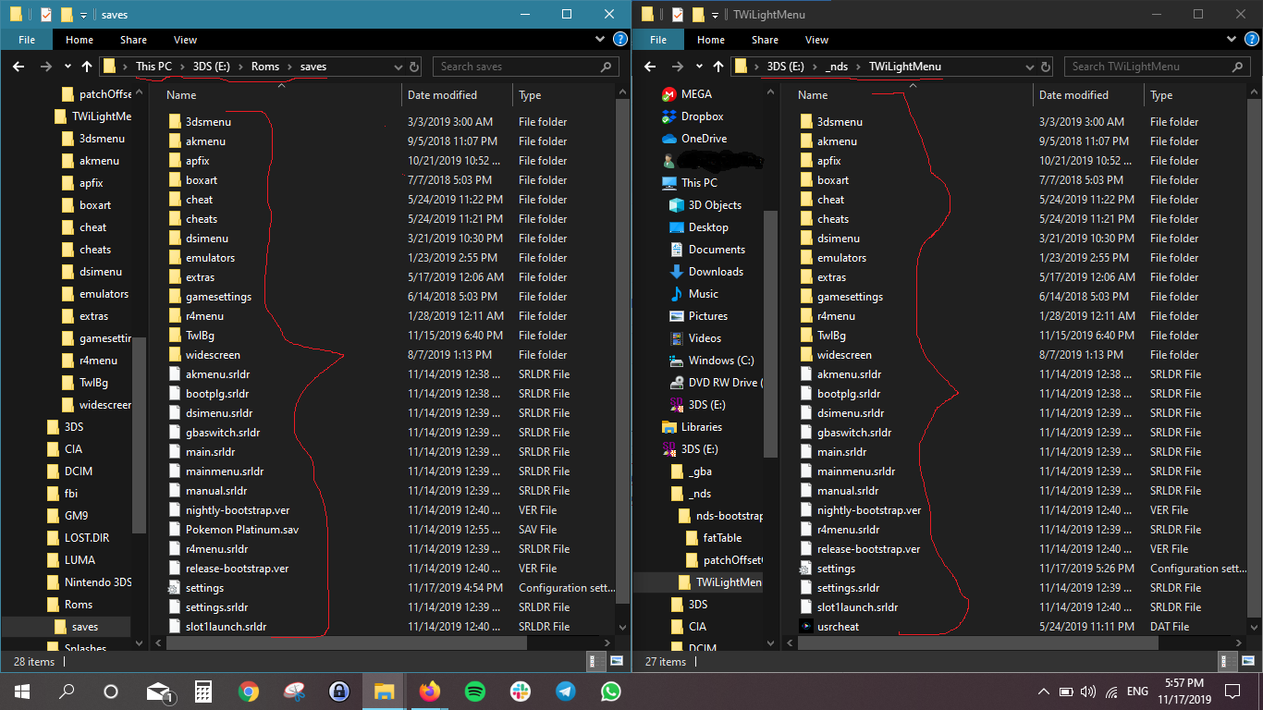Viewport: 1263px width, 710px height.
Task: Open the File menu
Action: [x=27, y=40]
